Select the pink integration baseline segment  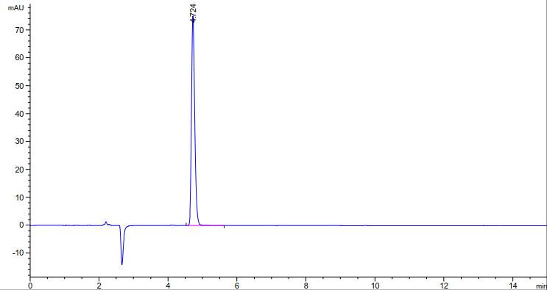[207, 225]
